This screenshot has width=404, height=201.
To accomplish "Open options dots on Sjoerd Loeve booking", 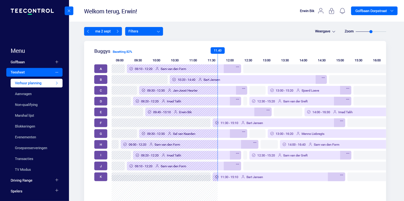I will [x=347, y=88].
